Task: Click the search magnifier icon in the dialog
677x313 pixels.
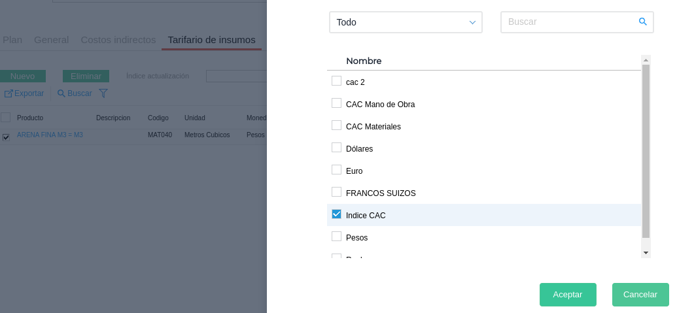Action: coord(642,22)
